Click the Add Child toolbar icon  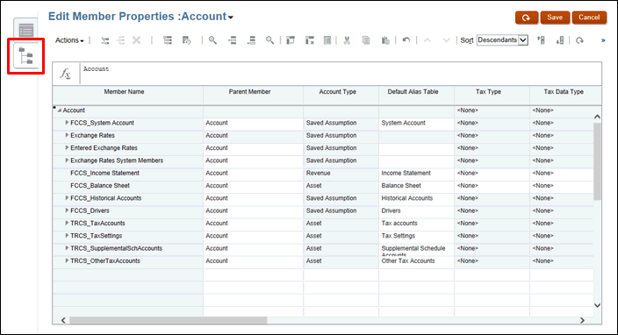click(104, 40)
